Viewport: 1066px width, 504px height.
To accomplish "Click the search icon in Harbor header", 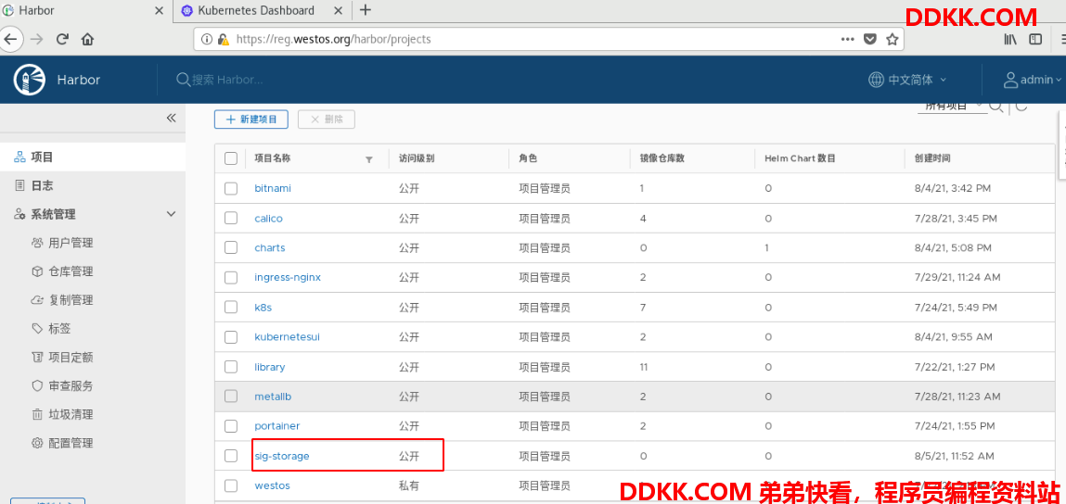I will (x=183, y=80).
